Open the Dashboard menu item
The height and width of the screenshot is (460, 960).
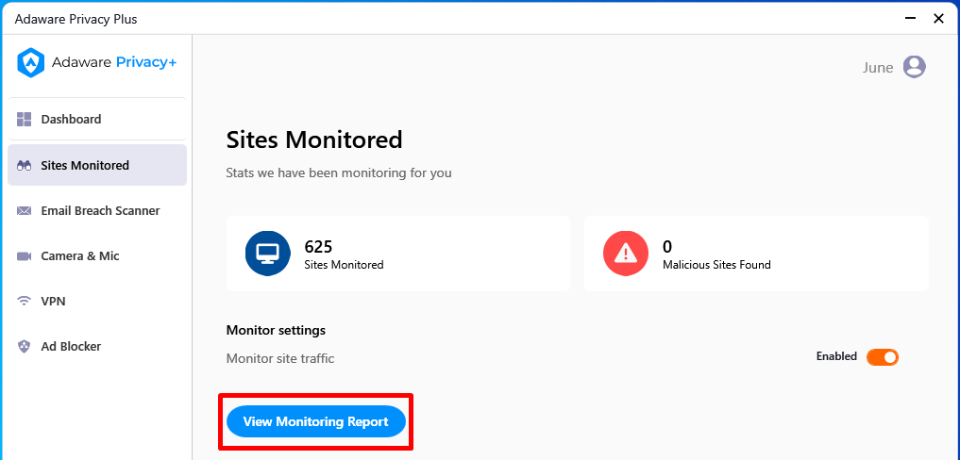click(x=97, y=120)
